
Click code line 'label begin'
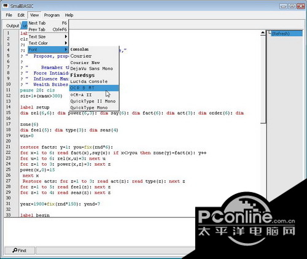[x=35, y=215]
